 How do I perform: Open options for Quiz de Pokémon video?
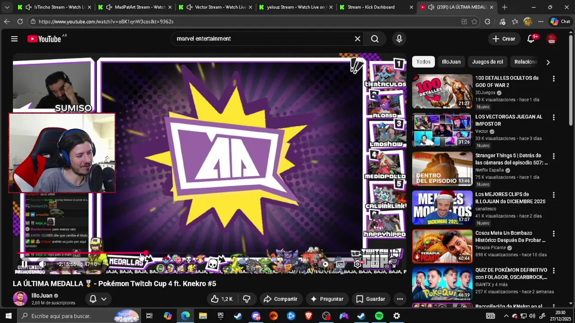pyautogui.click(x=553, y=271)
